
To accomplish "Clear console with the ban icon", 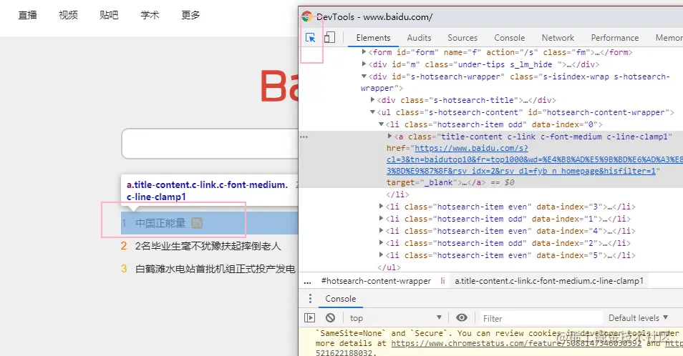I will [331, 317].
